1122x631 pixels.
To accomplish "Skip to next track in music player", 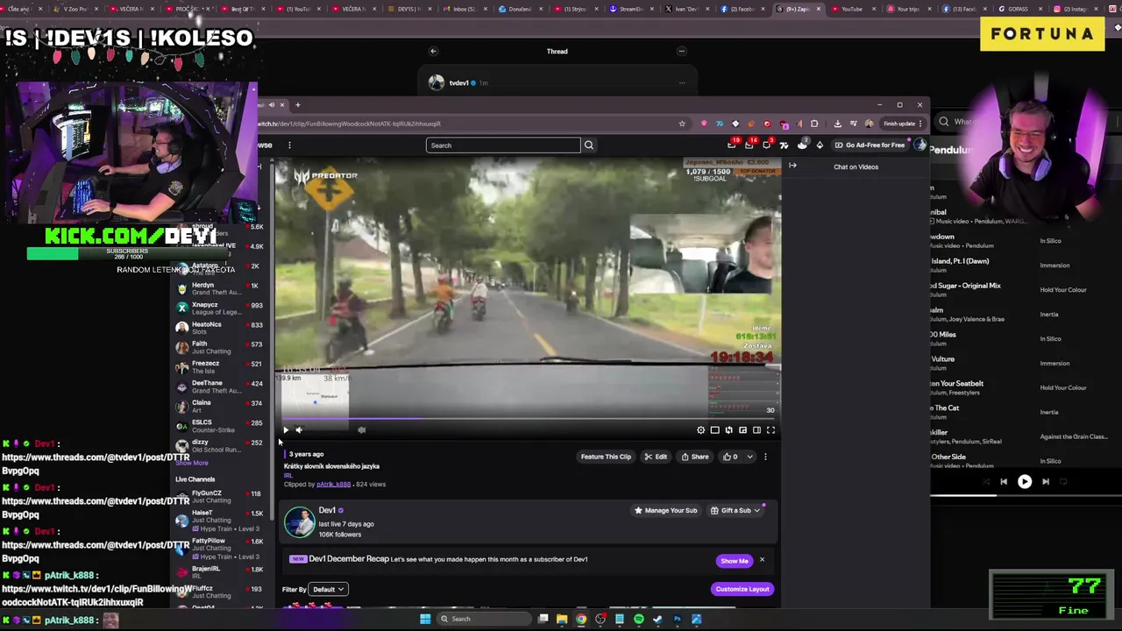I will click(1046, 481).
